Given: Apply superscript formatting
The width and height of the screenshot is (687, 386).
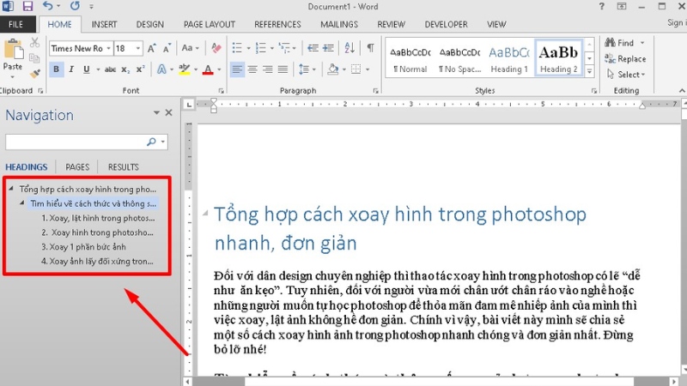Looking at the screenshot, I should click(140, 69).
